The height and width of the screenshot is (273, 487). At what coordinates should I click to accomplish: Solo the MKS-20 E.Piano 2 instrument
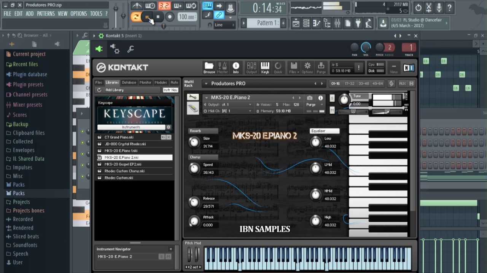[332, 98]
